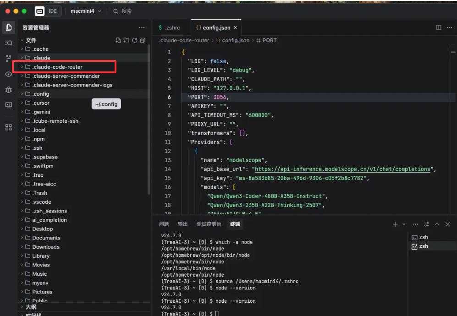Click the new file icon in file header
457x316 pixels.
[x=118, y=40]
